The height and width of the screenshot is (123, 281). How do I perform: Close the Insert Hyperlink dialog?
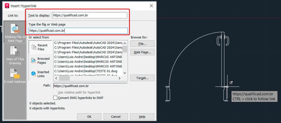click(x=151, y=6)
